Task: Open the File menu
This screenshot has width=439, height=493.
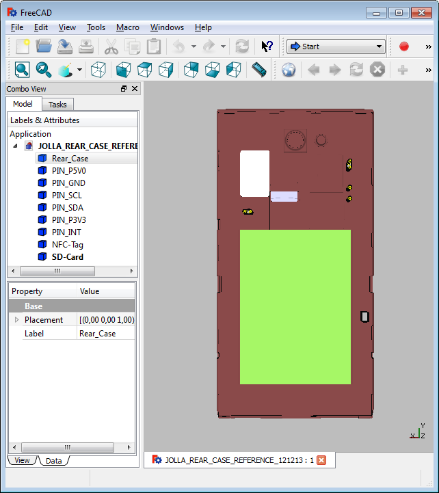Action: tap(17, 27)
